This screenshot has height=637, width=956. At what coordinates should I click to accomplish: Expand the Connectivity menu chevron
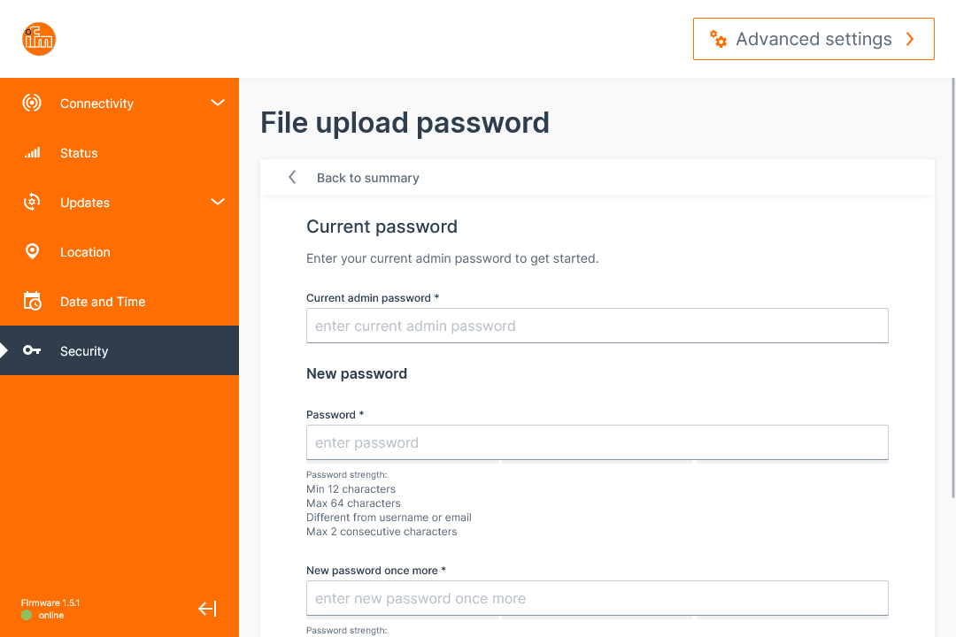[218, 104]
